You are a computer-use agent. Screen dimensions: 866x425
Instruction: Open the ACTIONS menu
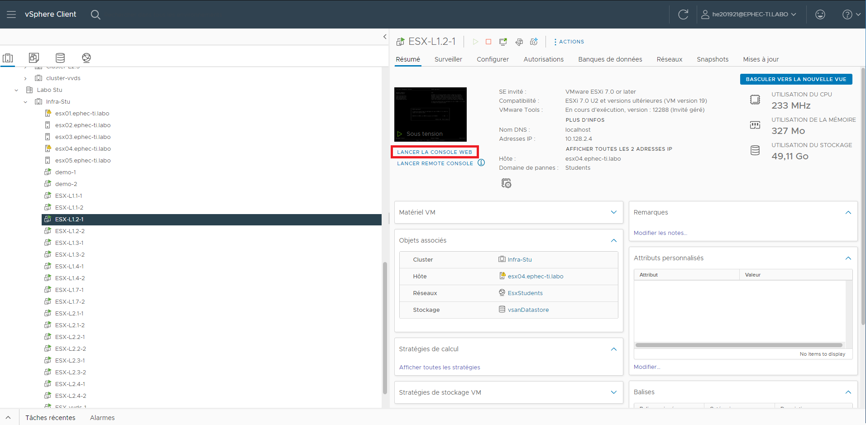coord(569,42)
